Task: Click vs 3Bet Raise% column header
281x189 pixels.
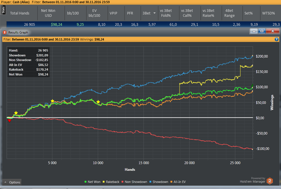Action: (208, 13)
